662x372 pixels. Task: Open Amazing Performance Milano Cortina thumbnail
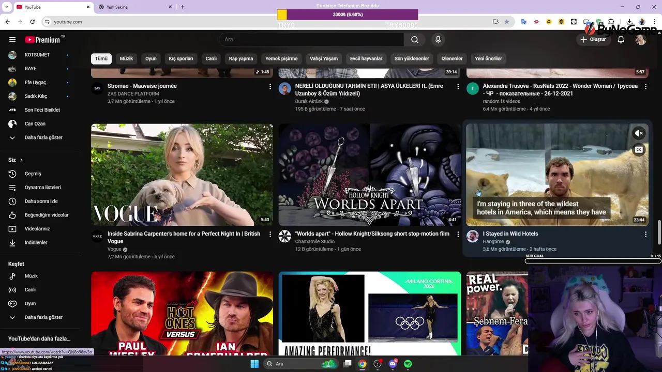(x=370, y=314)
